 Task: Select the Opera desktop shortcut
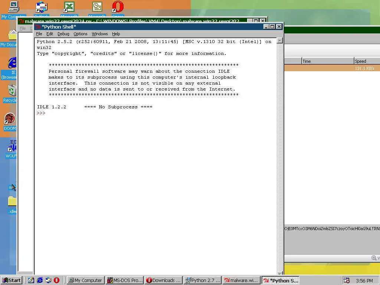[118, 9]
